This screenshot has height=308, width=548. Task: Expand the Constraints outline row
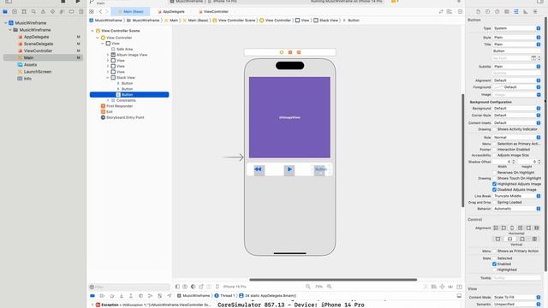108,100
